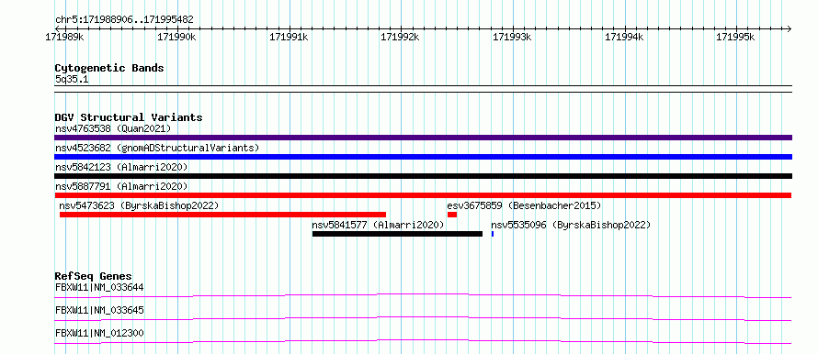Click the FBXW11|NM_033645 gene label
Screen dimensions: 818x354
[99, 310]
